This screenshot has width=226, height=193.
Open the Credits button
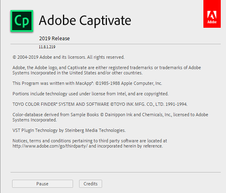(x=90, y=184)
